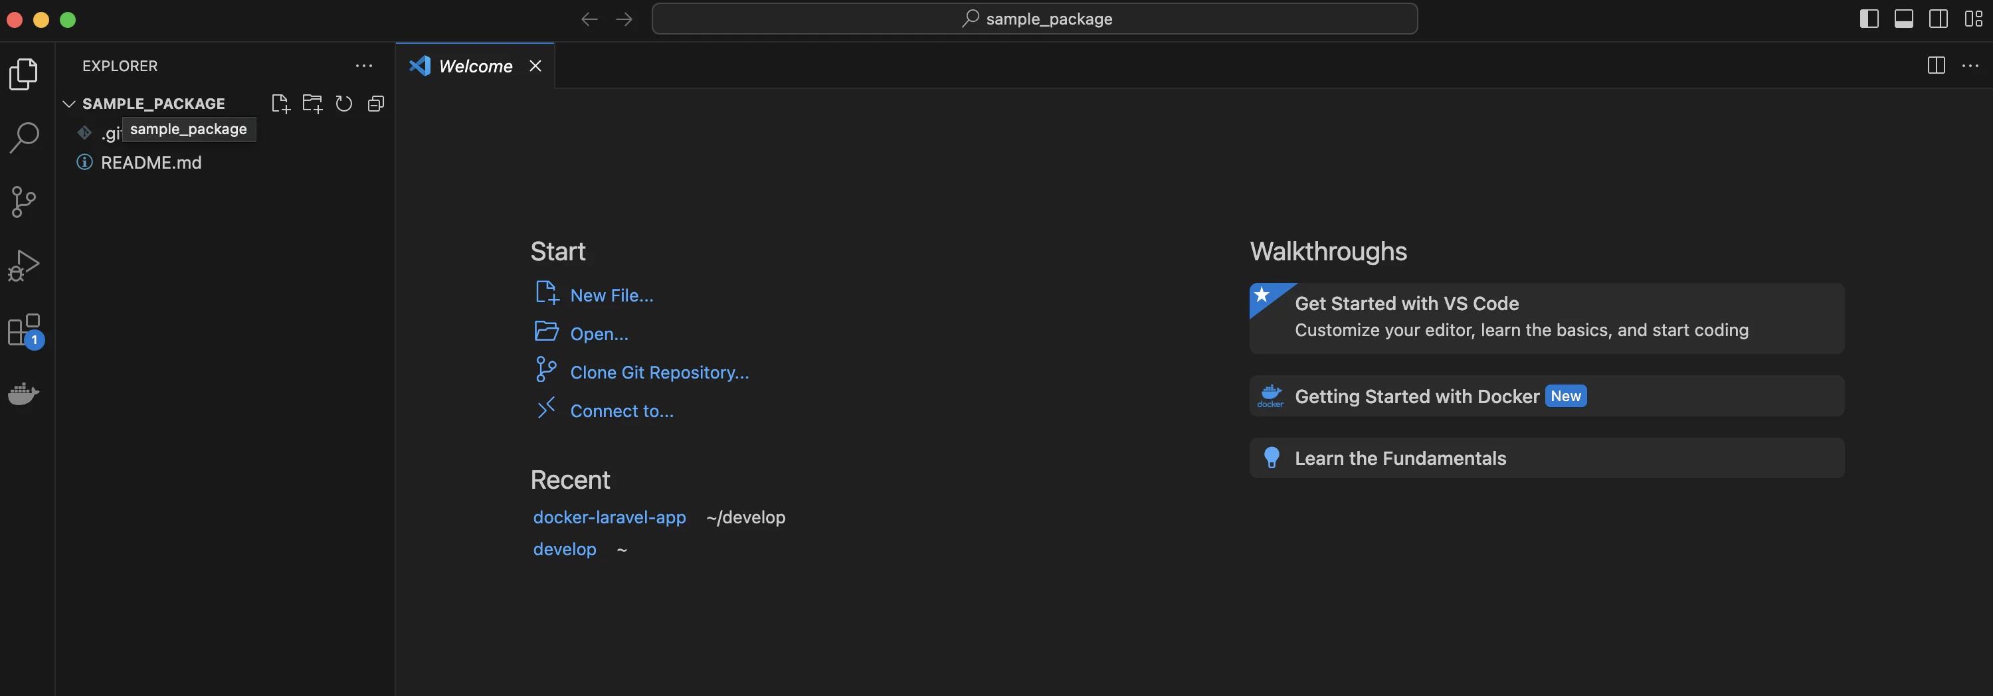Close the Welcome tab
1993x696 pixels.
[x=535, y=66]
